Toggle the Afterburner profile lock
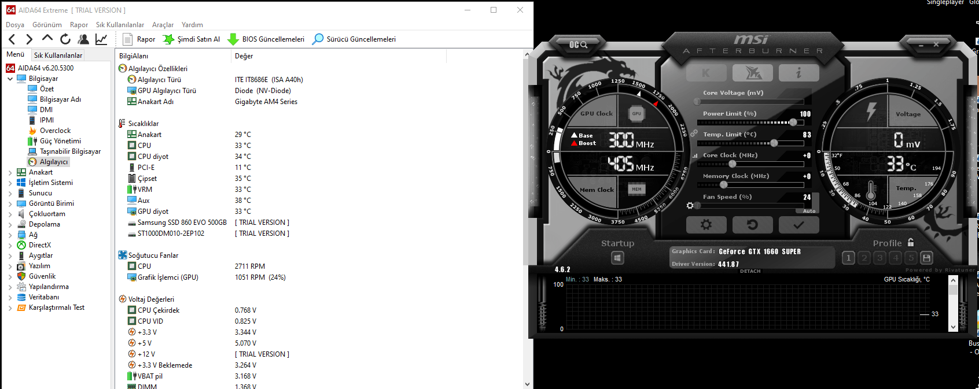 pos(911,242)
